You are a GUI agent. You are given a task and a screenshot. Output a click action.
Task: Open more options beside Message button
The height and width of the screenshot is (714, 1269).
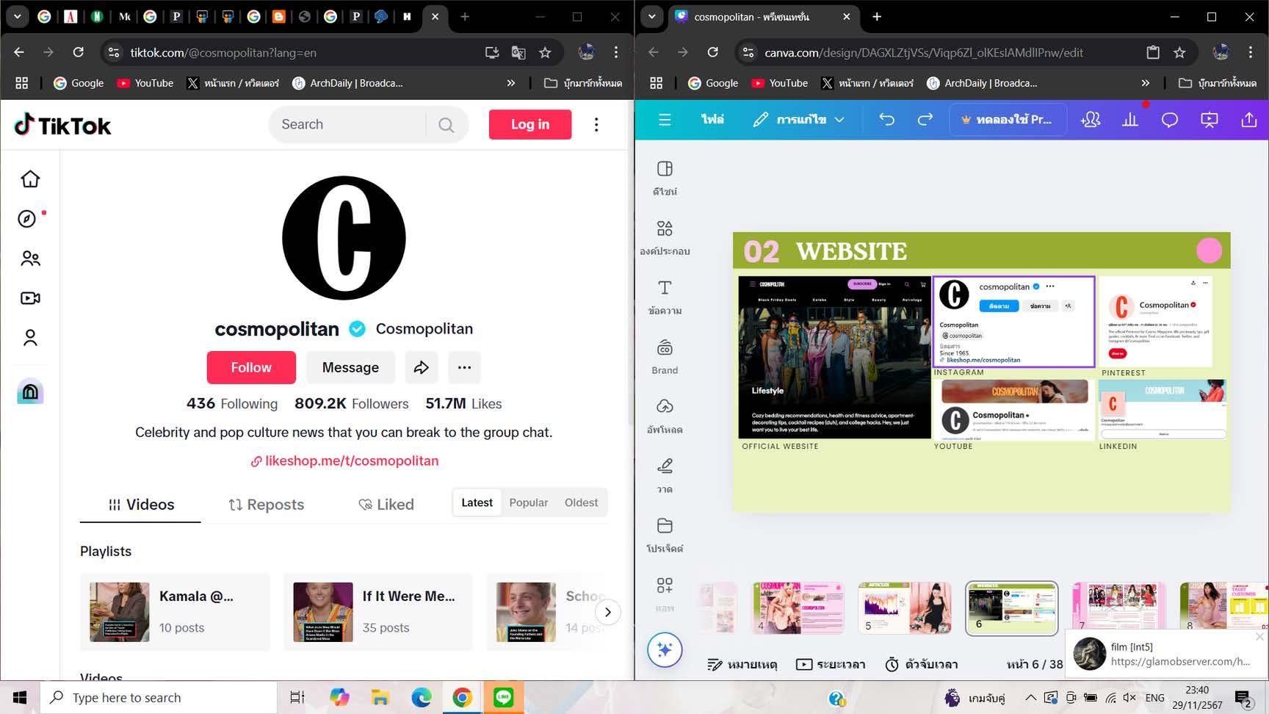click(464, 367)
